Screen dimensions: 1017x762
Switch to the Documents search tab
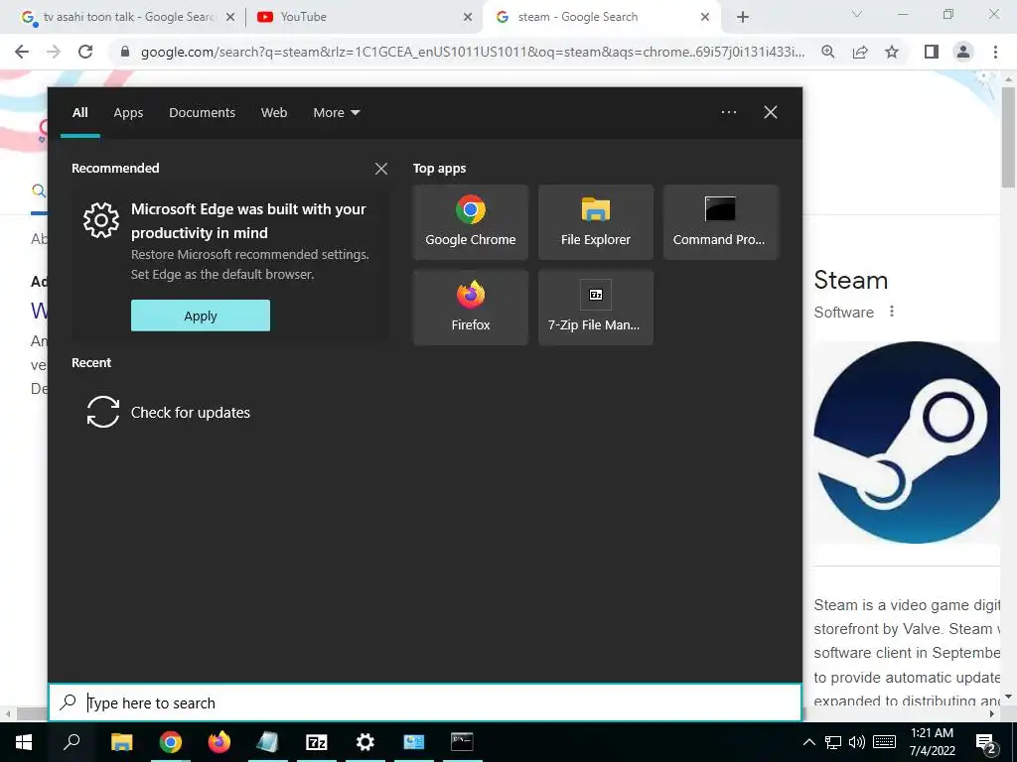click(202, 113)
